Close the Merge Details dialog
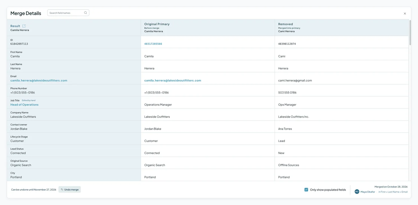418x205 pixels. [x=405, y=14]
